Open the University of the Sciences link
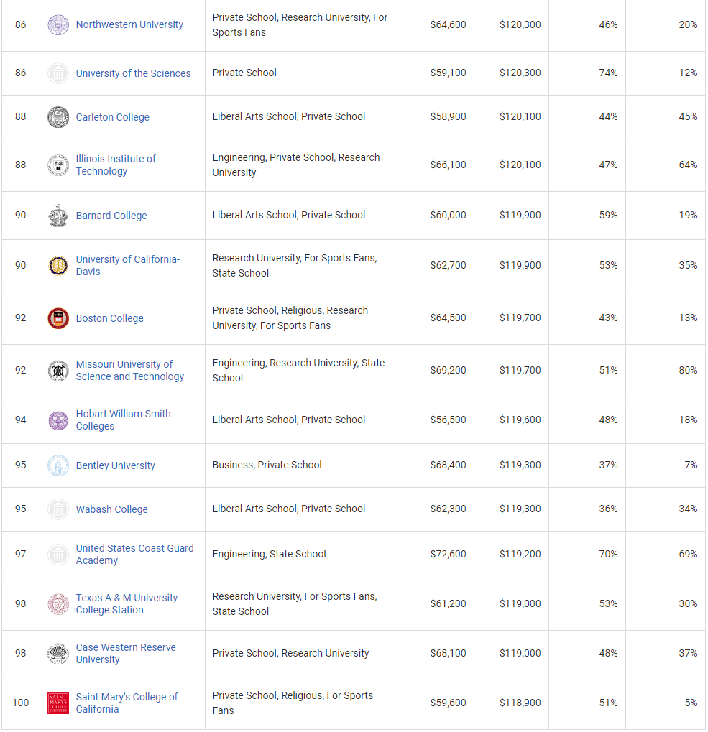 click(133, 73)
